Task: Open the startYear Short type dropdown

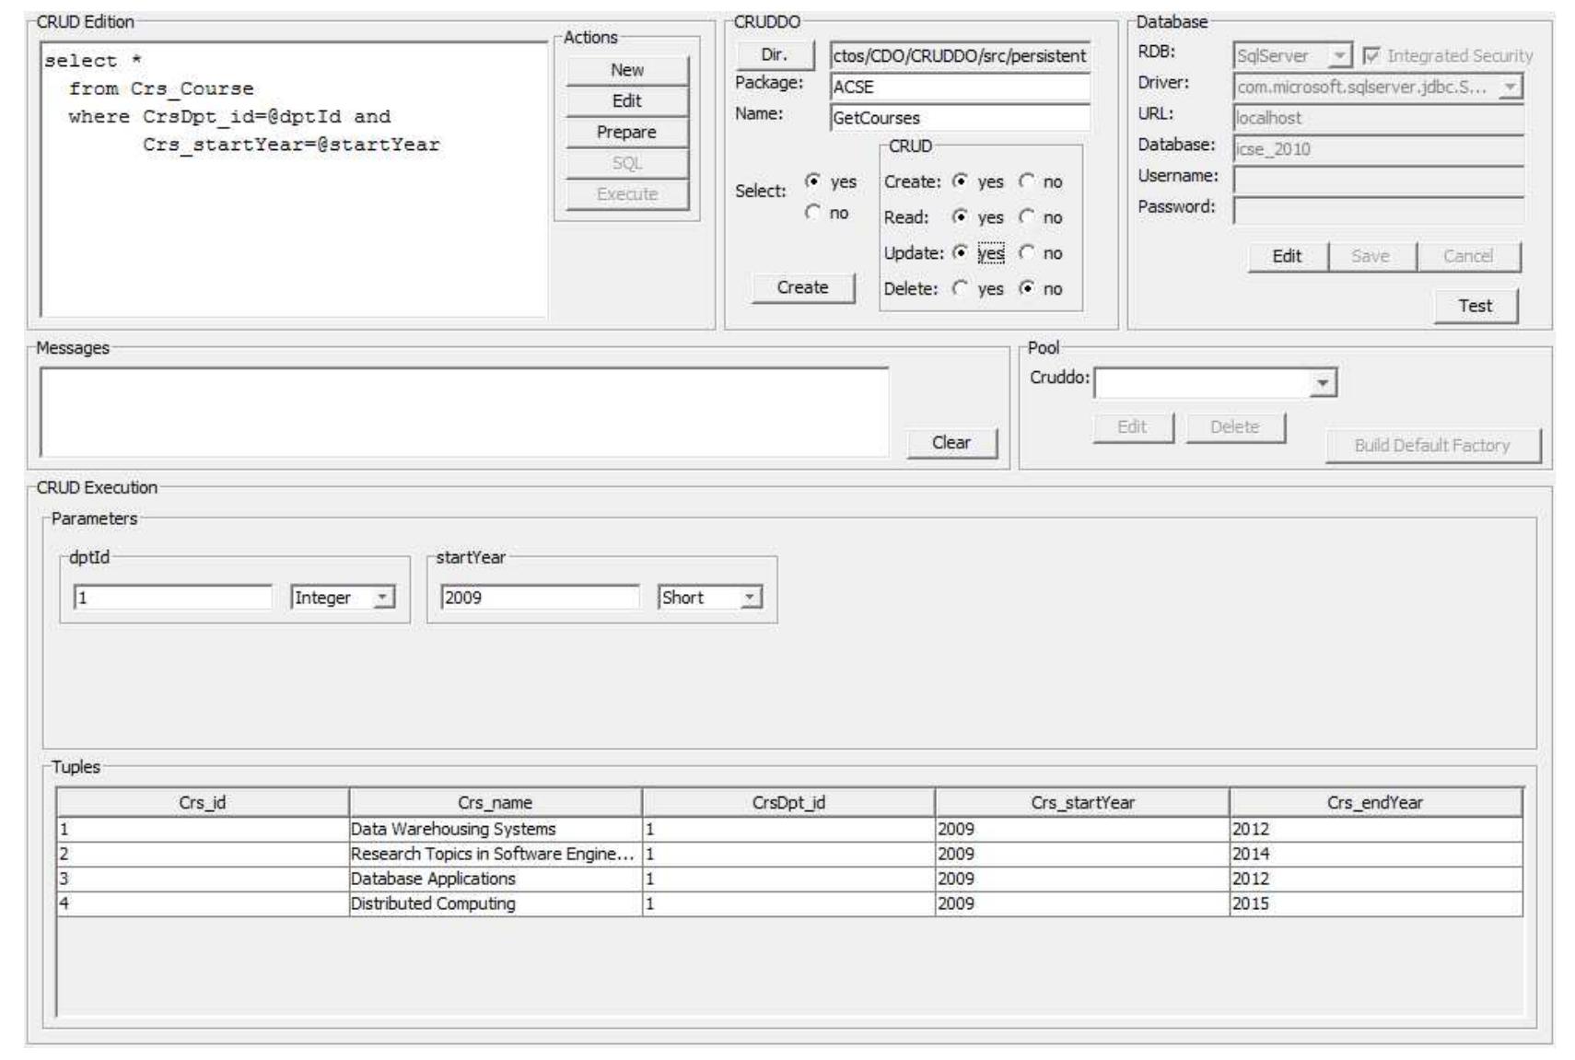Action: click(x=751, y=598)
